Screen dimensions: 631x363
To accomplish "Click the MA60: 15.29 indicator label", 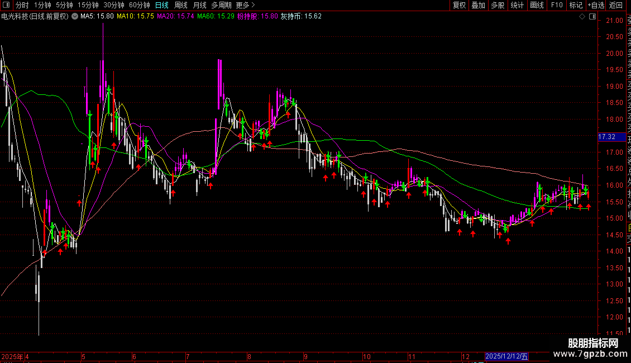I will tap(216, 17).
